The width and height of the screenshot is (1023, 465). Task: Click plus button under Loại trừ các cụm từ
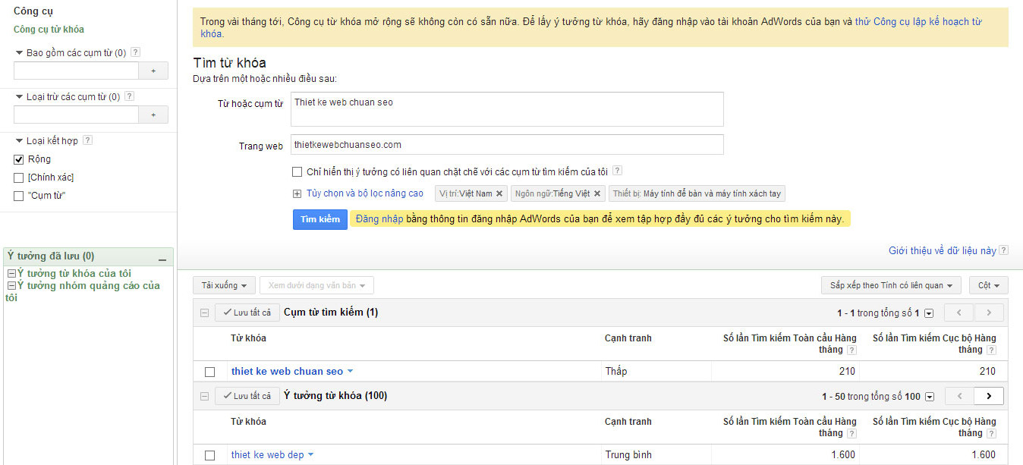(x=153, y=115)
